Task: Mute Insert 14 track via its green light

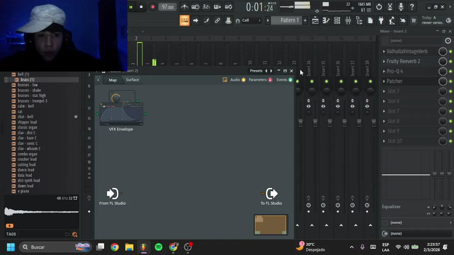Action: tap(312, 81)
